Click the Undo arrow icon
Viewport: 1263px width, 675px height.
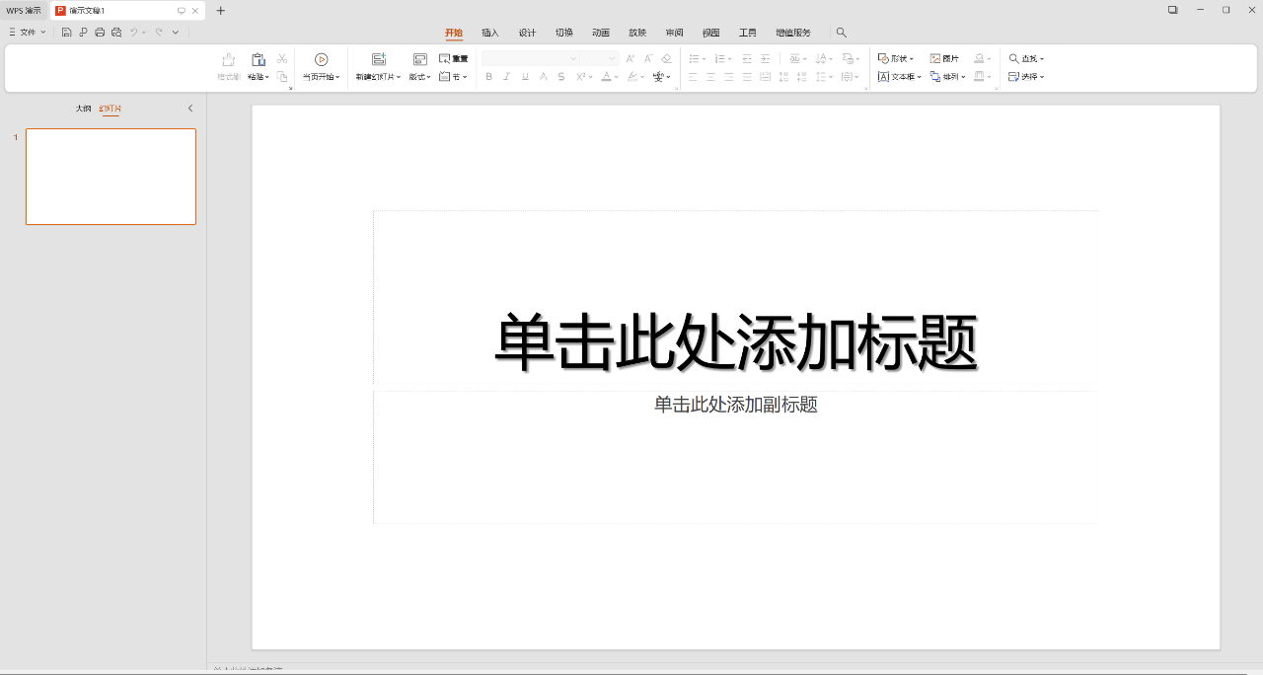click(x=133, y=33)
